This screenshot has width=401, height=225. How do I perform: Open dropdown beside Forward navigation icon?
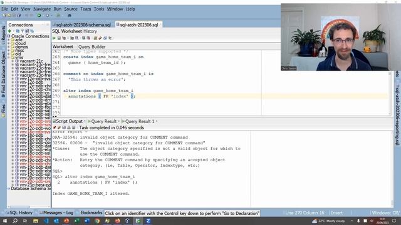[51, 16]
